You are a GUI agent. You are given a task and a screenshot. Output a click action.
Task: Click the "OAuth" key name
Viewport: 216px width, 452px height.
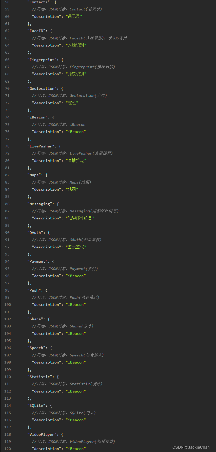[35, 233]
